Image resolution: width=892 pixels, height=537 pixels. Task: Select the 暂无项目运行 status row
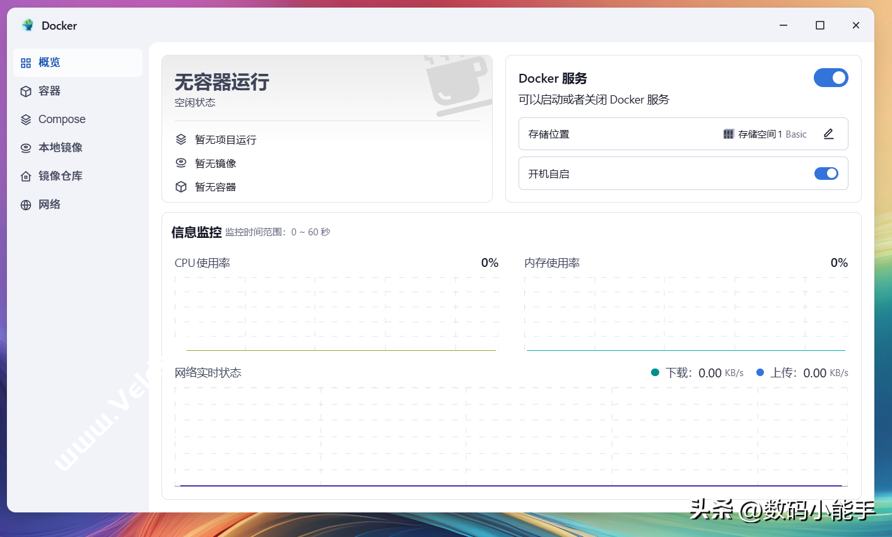pyautogui.click(x=225, y=139)
